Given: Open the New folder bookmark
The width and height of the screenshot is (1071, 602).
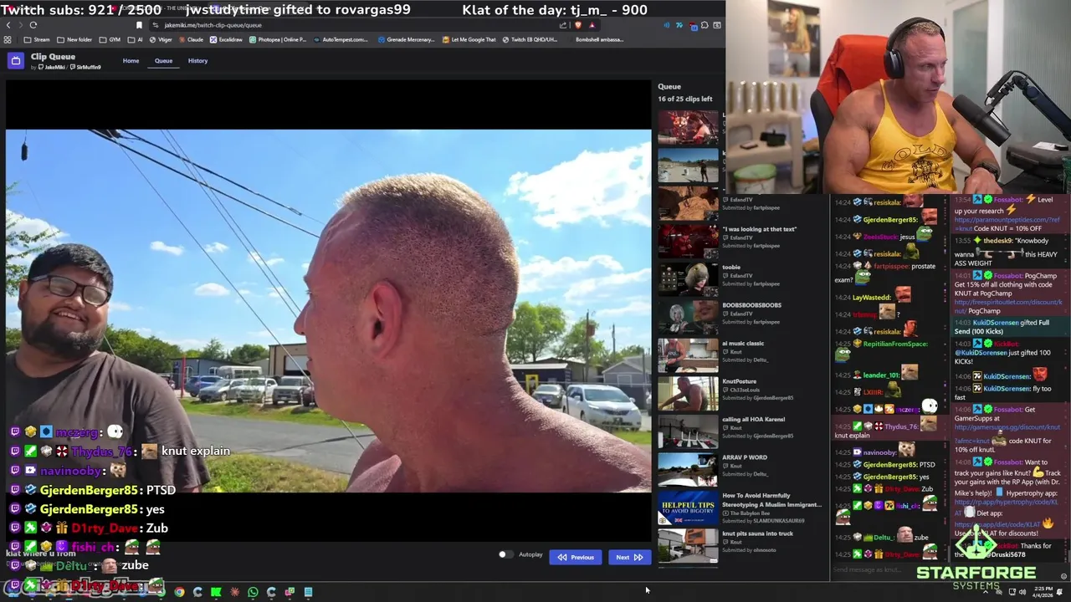Looking at the screenshot, I should click(74, 39).
